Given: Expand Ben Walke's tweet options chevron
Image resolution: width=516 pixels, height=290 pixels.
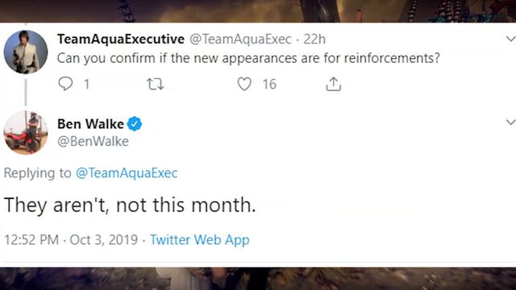Looking at the screenshot, I should pos(510,122).
